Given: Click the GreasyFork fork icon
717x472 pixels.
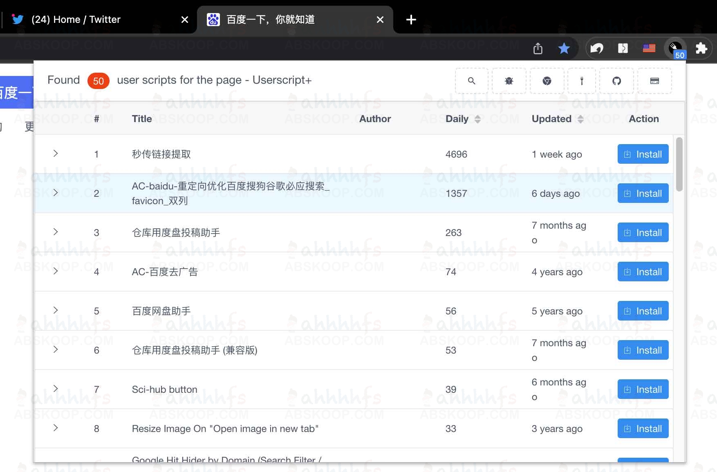Looking at the screenshot, I should coord(581,81).
